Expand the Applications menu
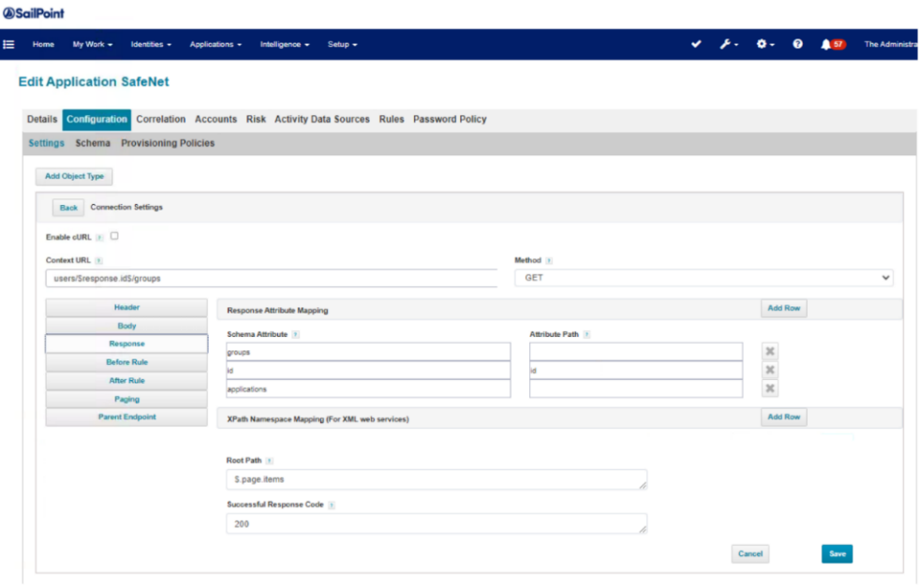 [x=215, y=45]
